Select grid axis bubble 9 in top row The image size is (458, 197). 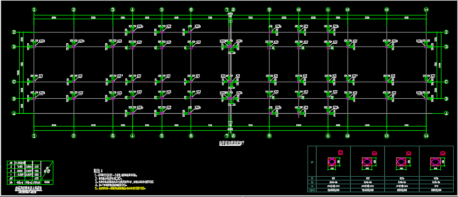269,10
